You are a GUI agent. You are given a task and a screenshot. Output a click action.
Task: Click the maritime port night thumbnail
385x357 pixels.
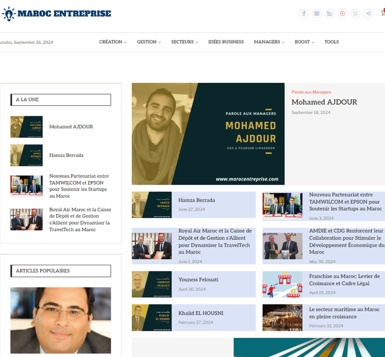[282, 318]
